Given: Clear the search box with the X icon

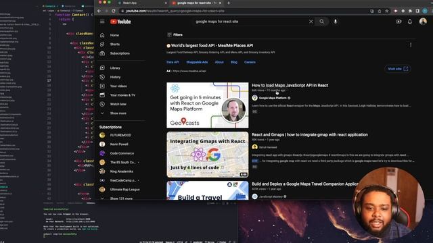Looking at the screenshot, I should 311,22.
